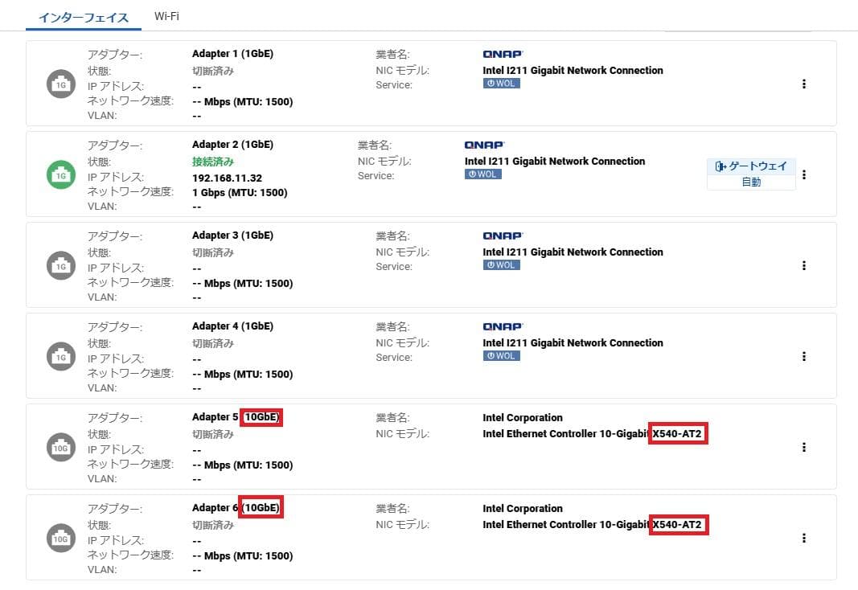Viewport: 858px width, 590px height.
Task: Click the Adapter 4 gray 1G port icon
Action: (x=60, y=357)
